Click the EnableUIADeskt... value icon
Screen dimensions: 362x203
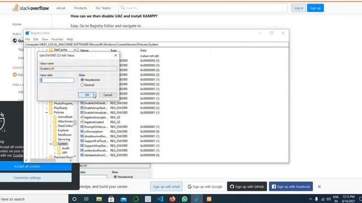pyautogui.click(x=81, y=103)
